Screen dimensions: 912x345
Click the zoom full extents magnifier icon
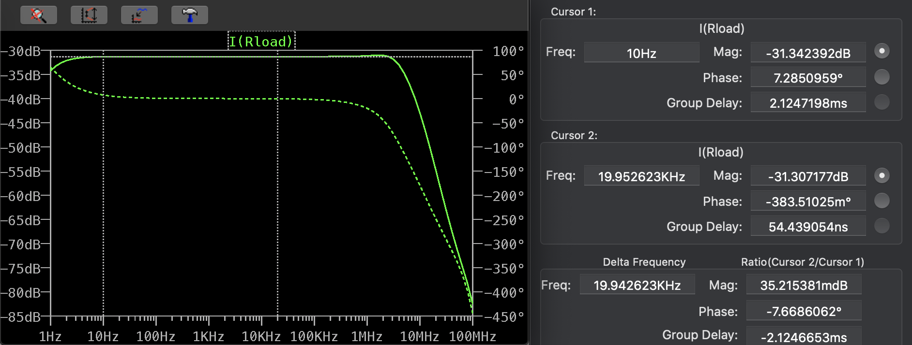(39, 15)
